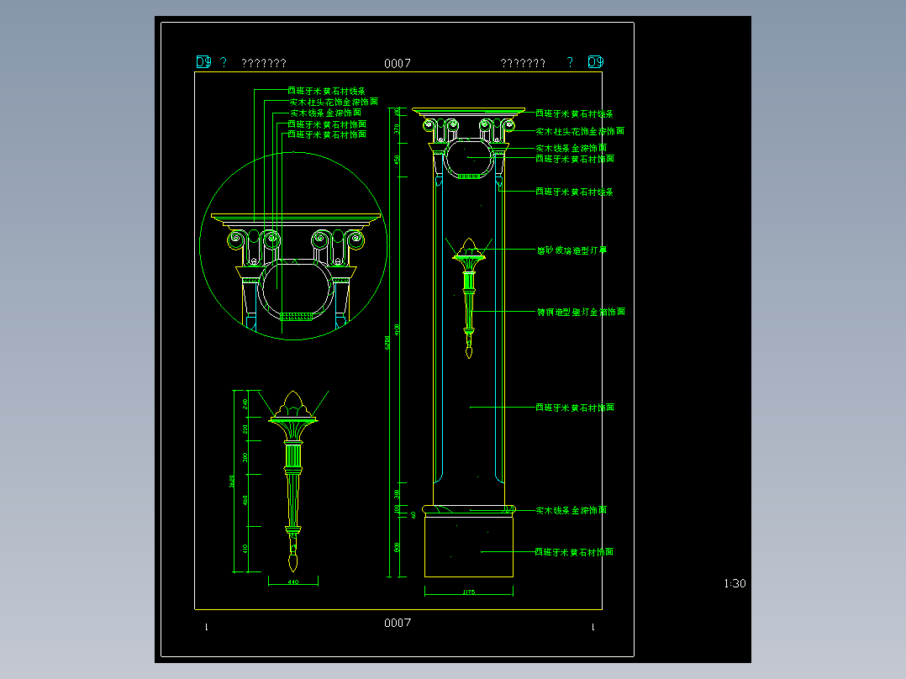The width and height of the screenshot is (906, 679).
Task: Select the left-detail label "实木线条金漆饰面"
Action: click(x=326, y=113)
